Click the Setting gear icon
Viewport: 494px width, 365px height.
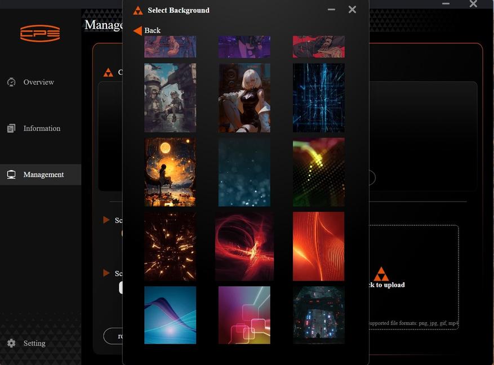(x=11, y=343)
